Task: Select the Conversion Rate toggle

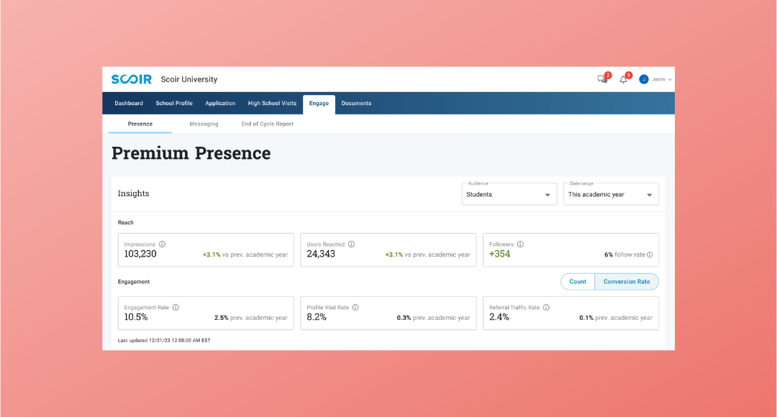Action: [x=627, y=281]
